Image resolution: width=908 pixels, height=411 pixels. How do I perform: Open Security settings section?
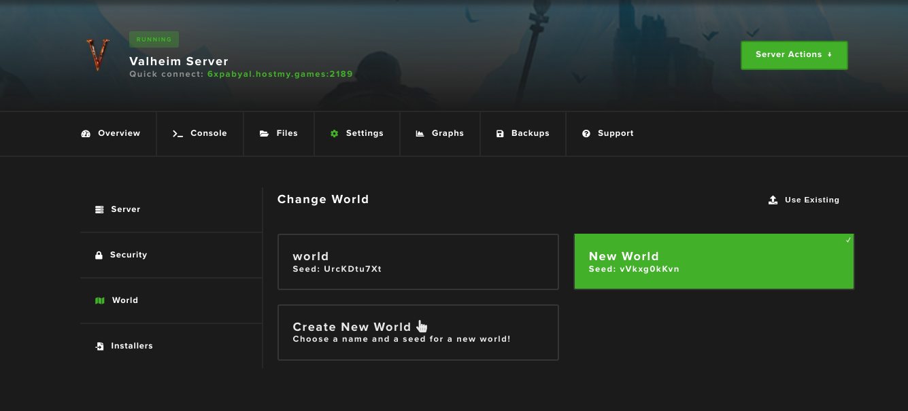point(171,255)
